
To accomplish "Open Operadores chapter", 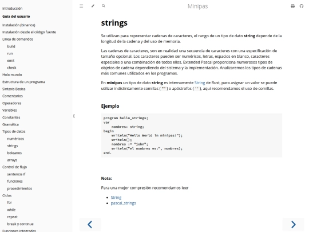I will 12,103.
